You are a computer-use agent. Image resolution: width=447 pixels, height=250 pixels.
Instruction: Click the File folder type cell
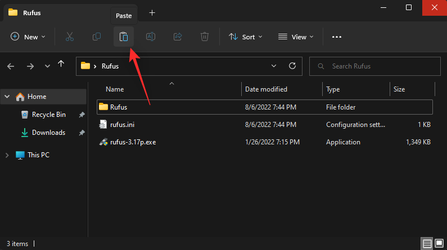click(341, 107)
